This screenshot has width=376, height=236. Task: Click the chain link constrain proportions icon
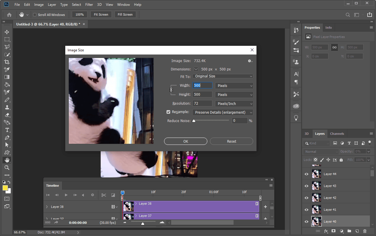171,90
